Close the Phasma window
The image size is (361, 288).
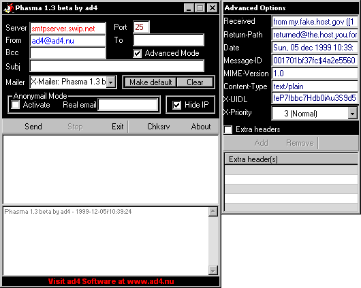coord(213,8)
